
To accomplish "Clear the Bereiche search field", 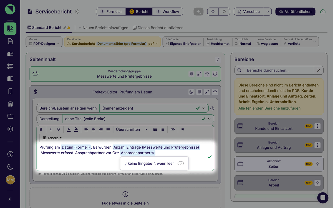I will coord(319,70).
